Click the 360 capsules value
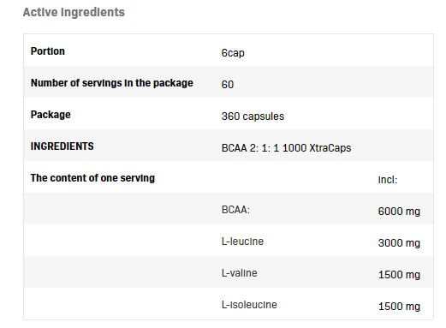This screenshot has height=328, width=446. click(x=253, y=116)
